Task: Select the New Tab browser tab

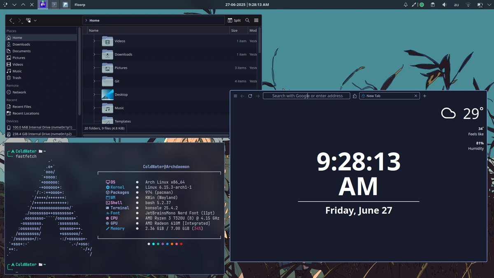Action: point(387,96)
